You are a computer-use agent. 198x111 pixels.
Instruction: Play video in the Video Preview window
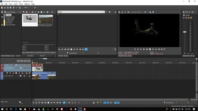point(144,49)
